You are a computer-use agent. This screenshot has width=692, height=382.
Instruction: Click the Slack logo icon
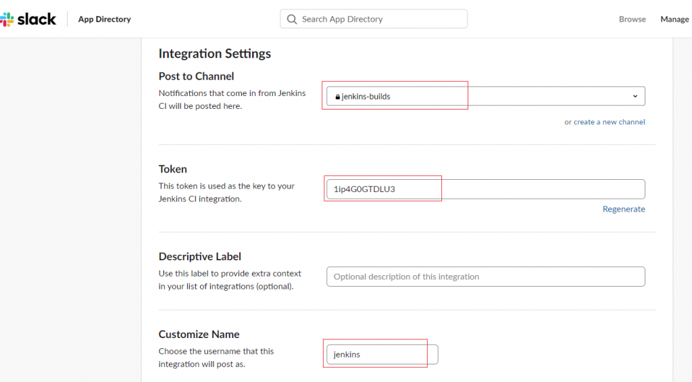click(x=7, y=19)
